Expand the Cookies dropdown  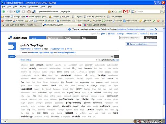[19, 21]
